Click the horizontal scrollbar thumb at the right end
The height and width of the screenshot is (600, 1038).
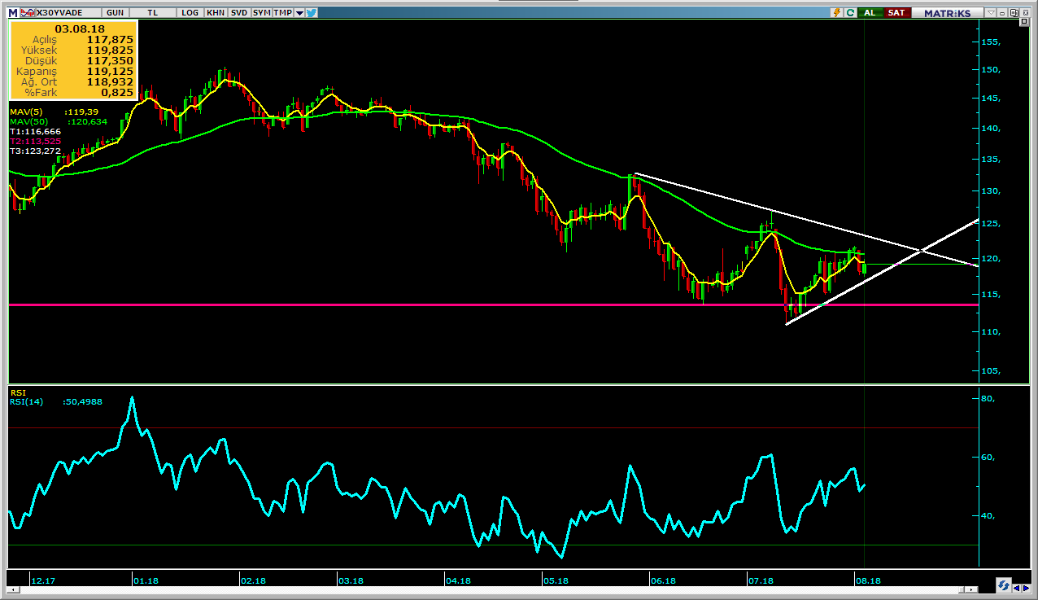[962, 589]
